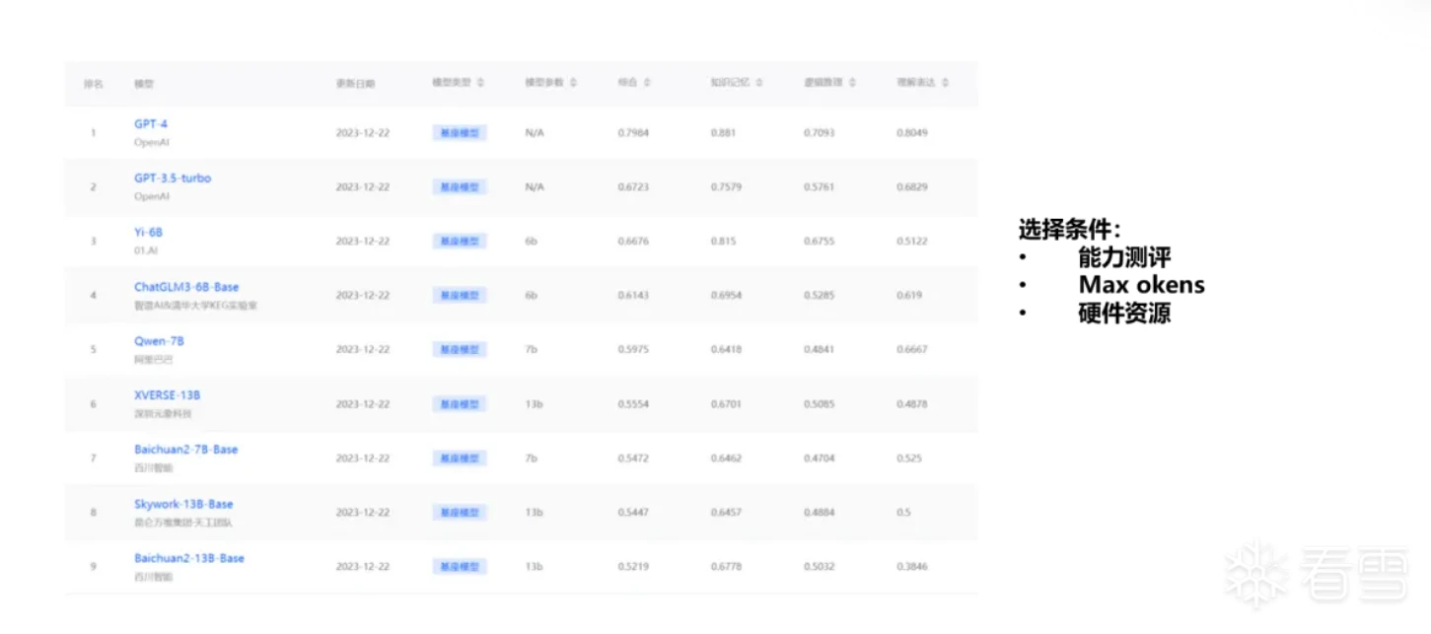Image resolution: width=1431 pixels, height=634 pixels.
Task: Click the 基座模型 tag in the GPT-4 row
Action: [460, 132]
